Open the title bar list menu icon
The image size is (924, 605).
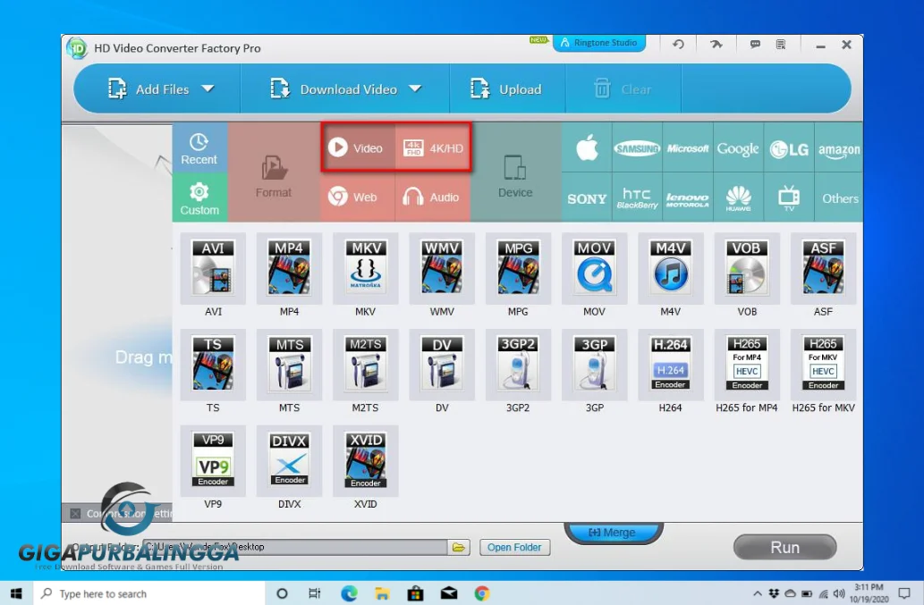(781, 44)
